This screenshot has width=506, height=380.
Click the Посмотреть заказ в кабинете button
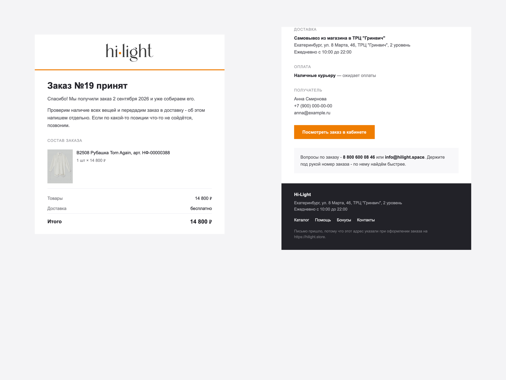coord(334,132)
